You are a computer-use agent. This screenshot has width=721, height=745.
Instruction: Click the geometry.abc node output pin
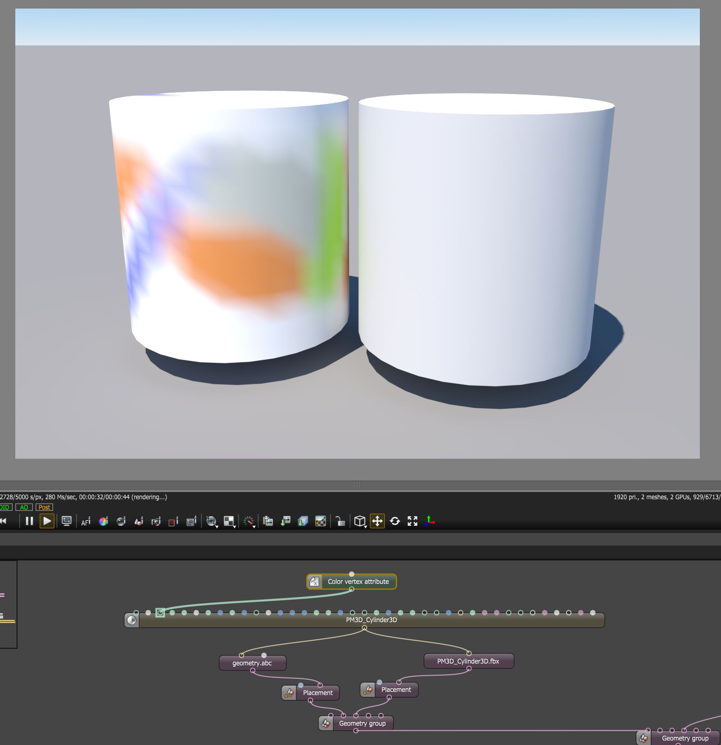tap(253, 671)
